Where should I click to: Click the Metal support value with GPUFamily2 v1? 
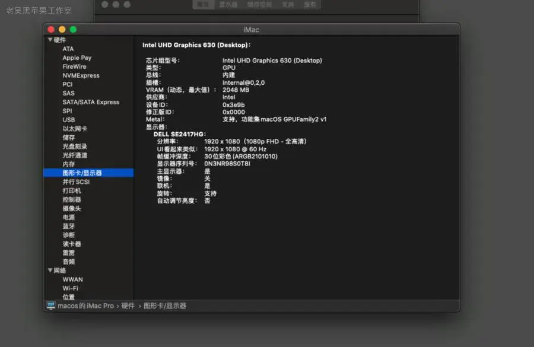275,120
